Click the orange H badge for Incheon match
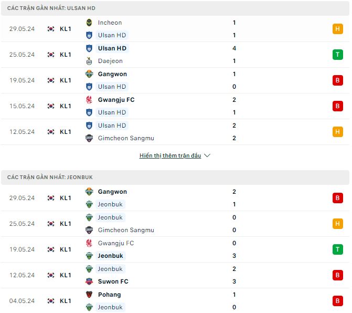This screenshot has width=352, height=313. click(338, 29)
